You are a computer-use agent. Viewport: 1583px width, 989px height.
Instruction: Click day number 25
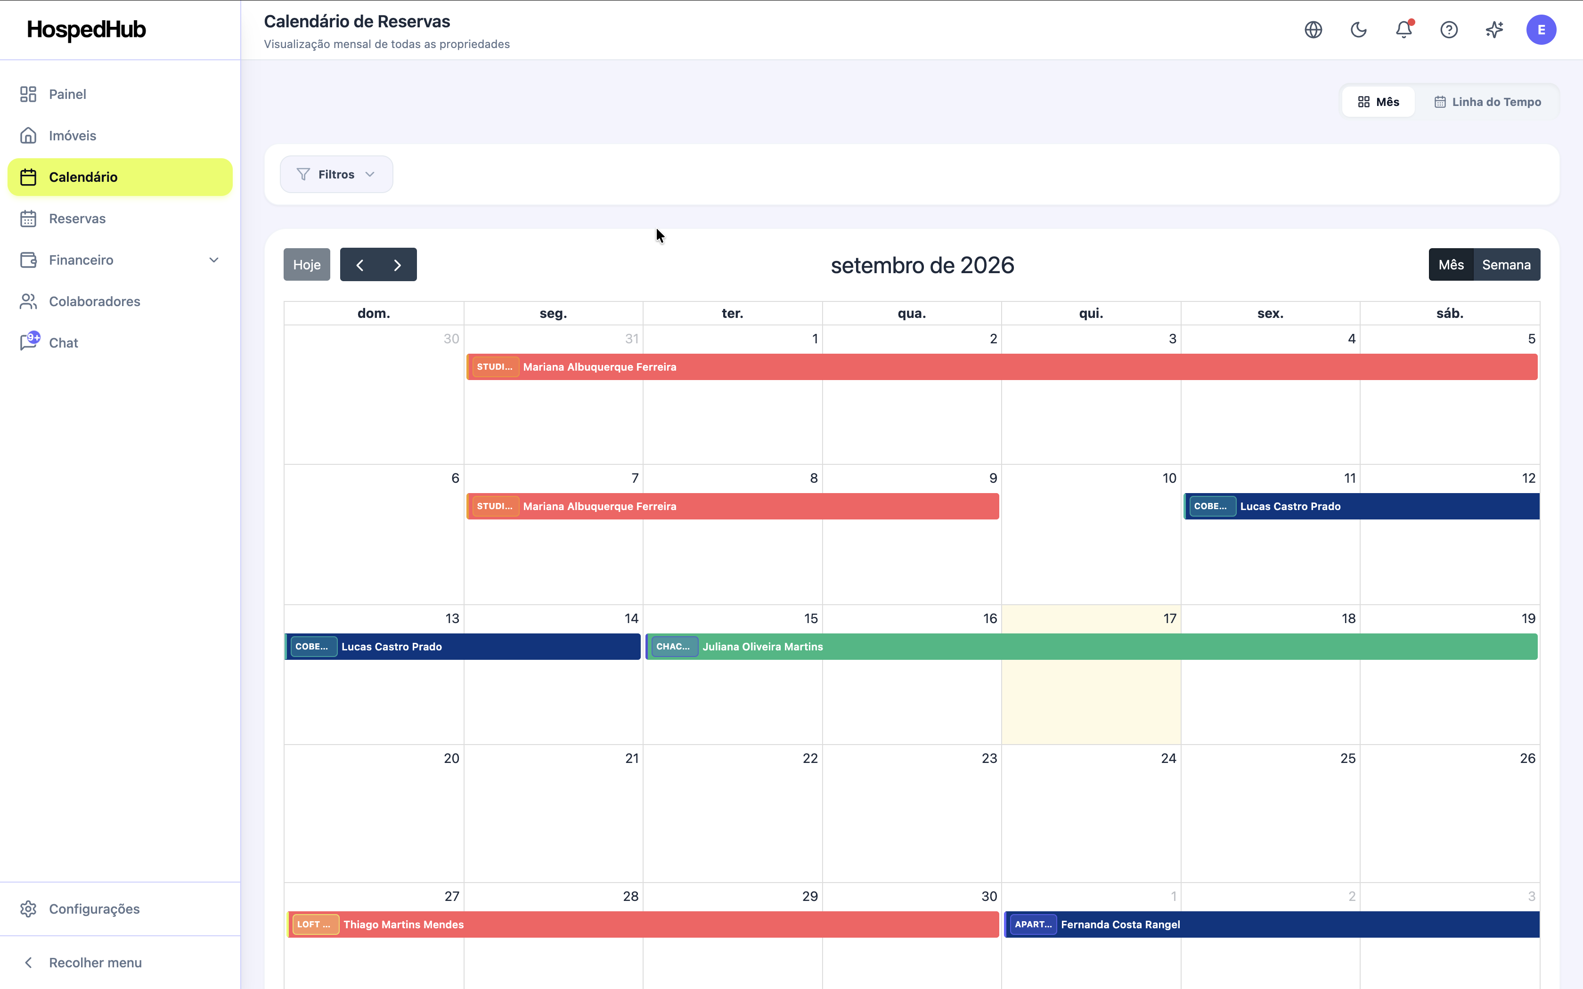pyautogui.click(x=1347, y=758)
